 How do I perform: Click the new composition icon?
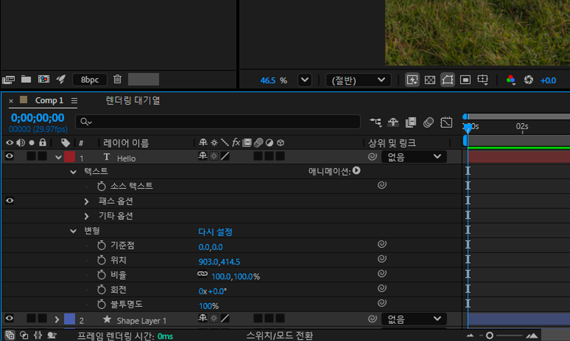(44, 79)
